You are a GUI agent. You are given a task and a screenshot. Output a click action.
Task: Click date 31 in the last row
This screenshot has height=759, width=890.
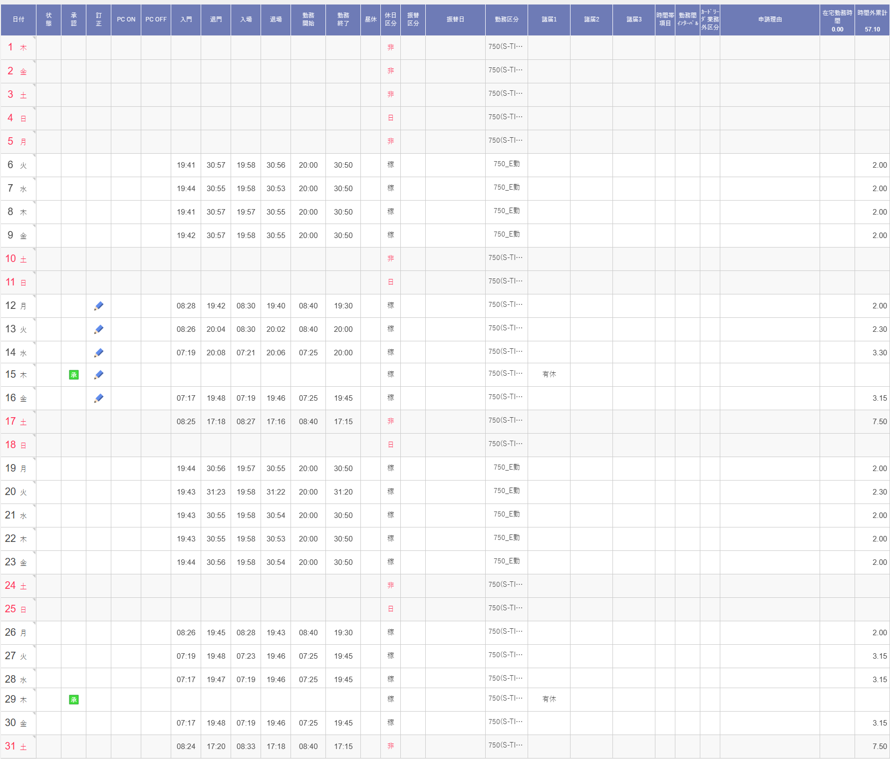click(x=10, y=747)
